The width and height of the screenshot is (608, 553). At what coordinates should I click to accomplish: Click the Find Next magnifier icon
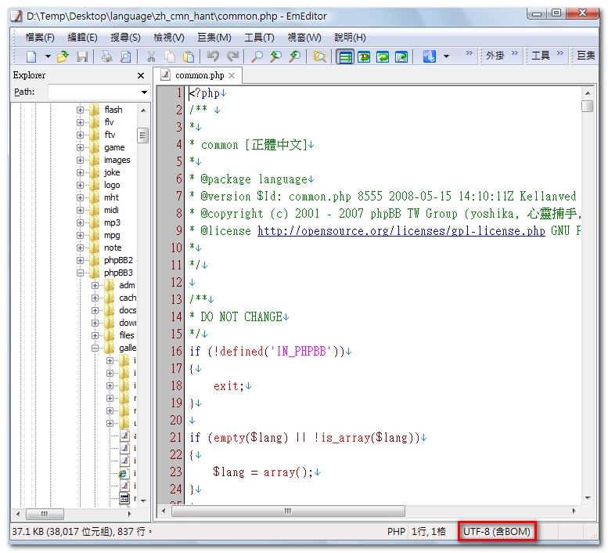coord(275,56)
